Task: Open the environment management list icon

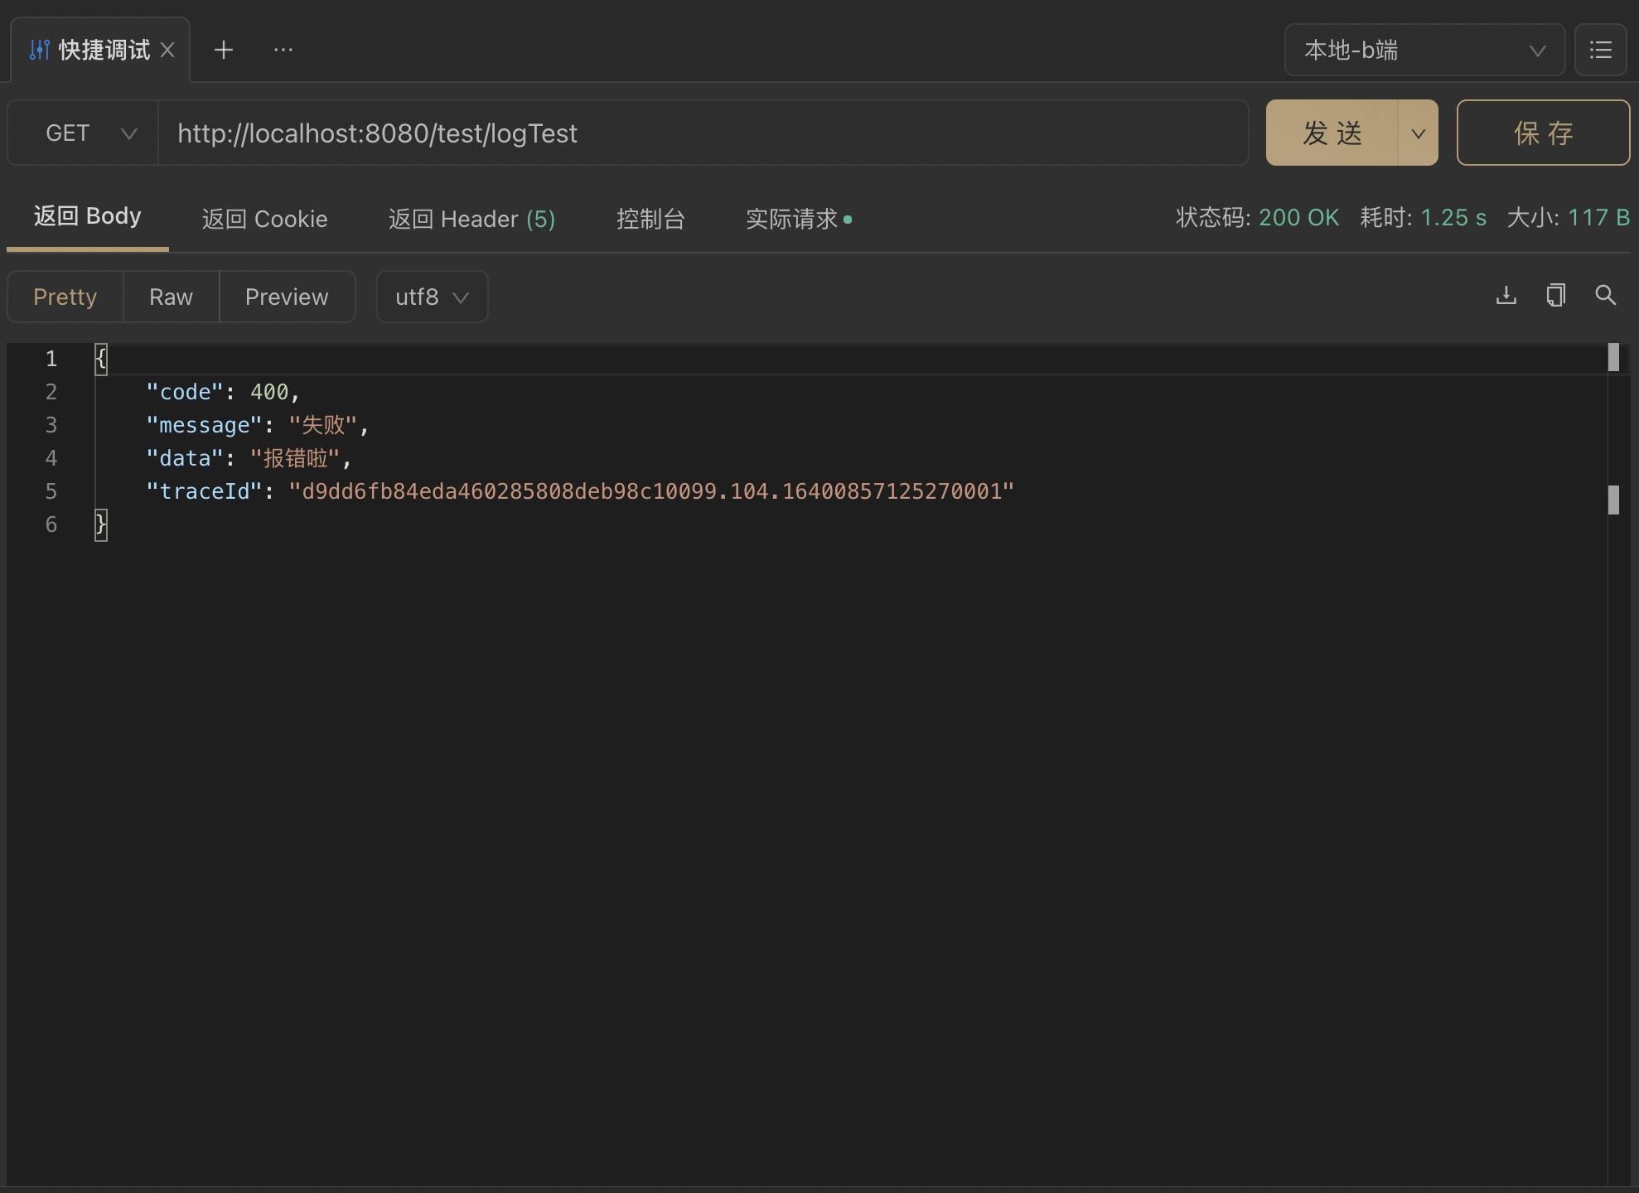Action: pyautogui.click(x=1601, y=50)
